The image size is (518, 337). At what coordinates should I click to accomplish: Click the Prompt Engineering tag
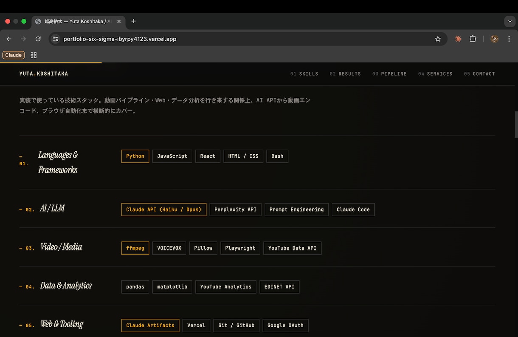point(296,210)
